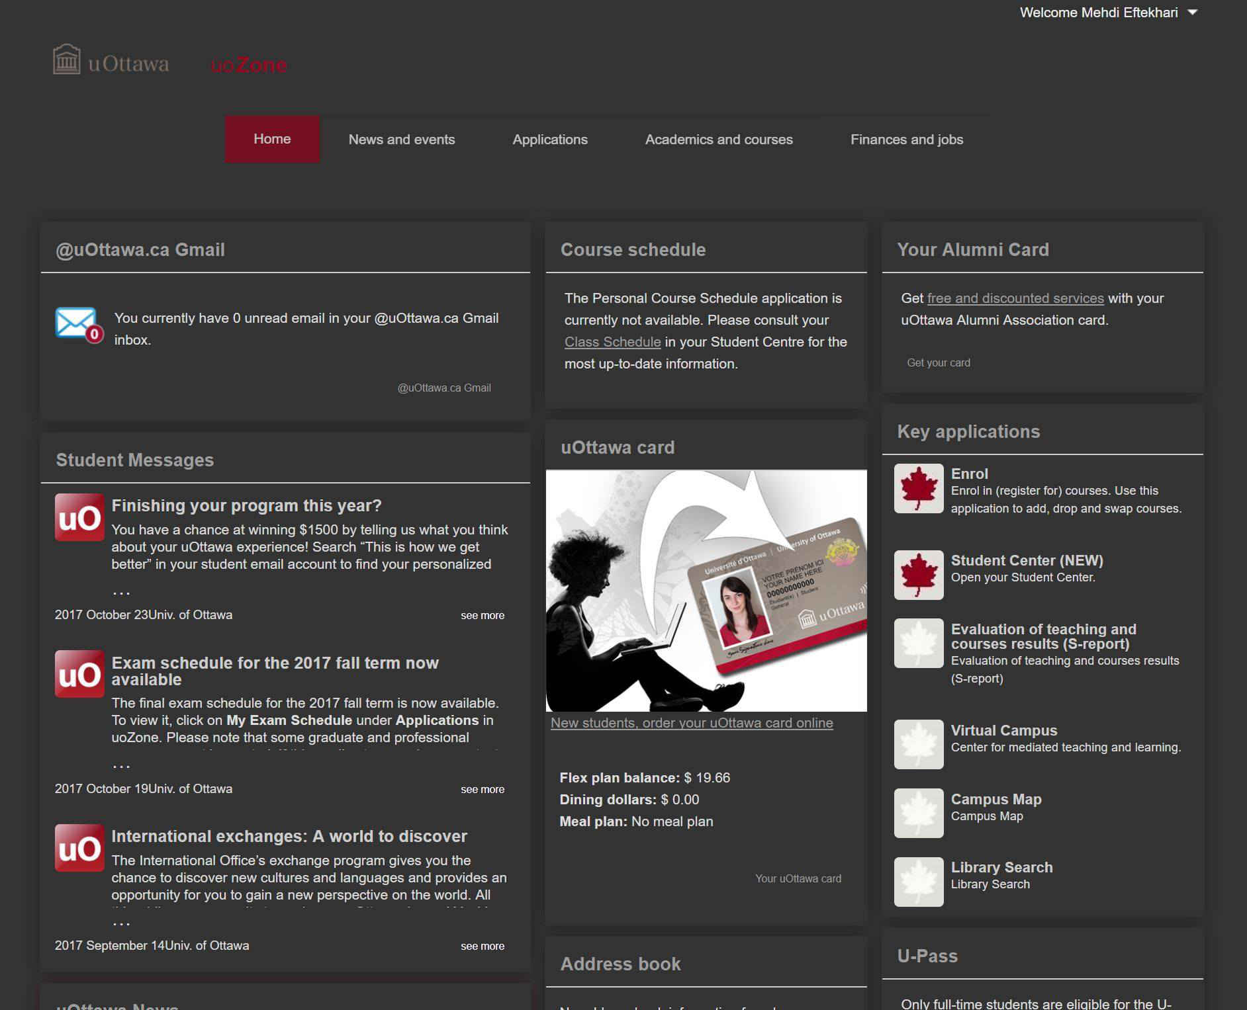This screenshot has width=1247, height=1010.
Task: Click the Meal plan: No meal plan line
Action: tap(637, 821)
